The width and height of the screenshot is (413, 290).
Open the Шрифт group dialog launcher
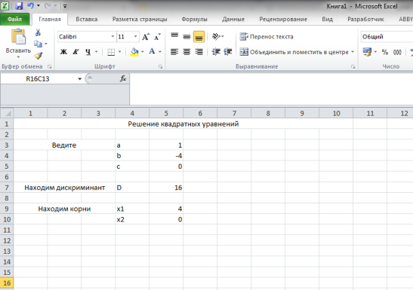[160, 67]
